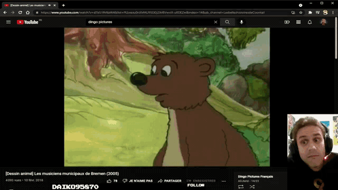Click the site lock icon in address bar
The width and height of the screenshot is (338, 190).
[x=37, y=13]
